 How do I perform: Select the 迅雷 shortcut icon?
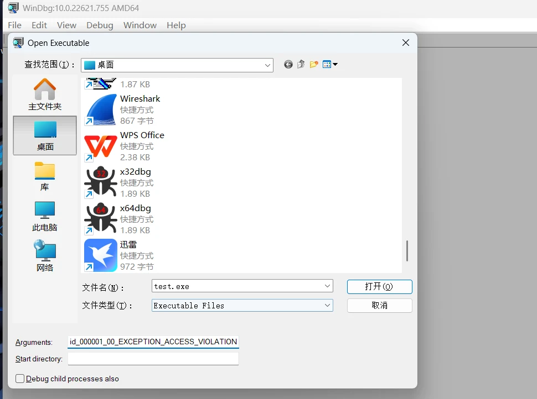click(x=100, y=255)
